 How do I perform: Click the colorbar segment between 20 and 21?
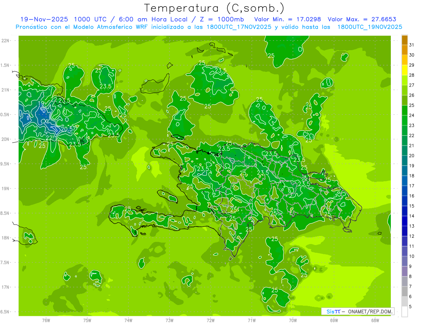point(405,151)
